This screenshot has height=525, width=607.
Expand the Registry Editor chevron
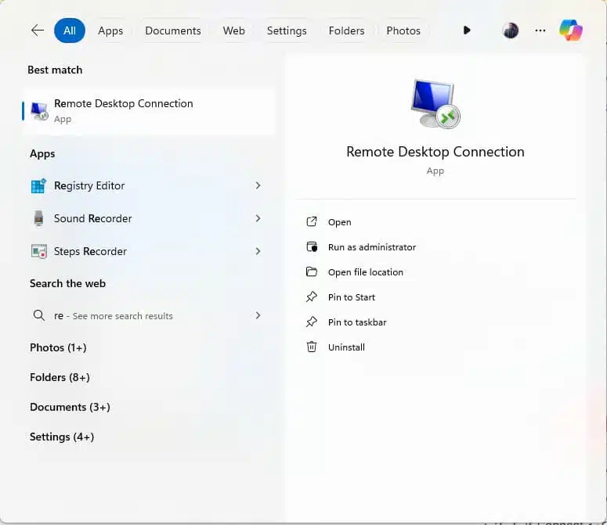click(258, 186)
